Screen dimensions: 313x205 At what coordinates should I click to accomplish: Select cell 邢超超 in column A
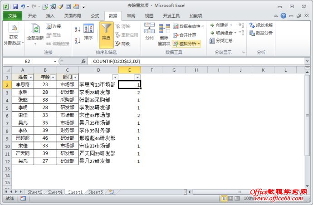23,138
